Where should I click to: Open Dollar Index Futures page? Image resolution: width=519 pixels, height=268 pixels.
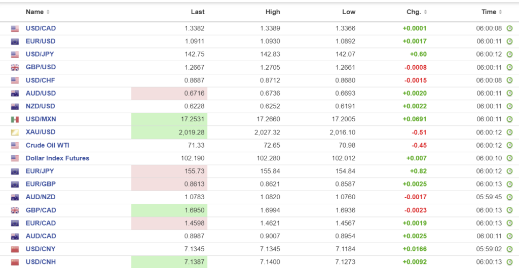57,158
